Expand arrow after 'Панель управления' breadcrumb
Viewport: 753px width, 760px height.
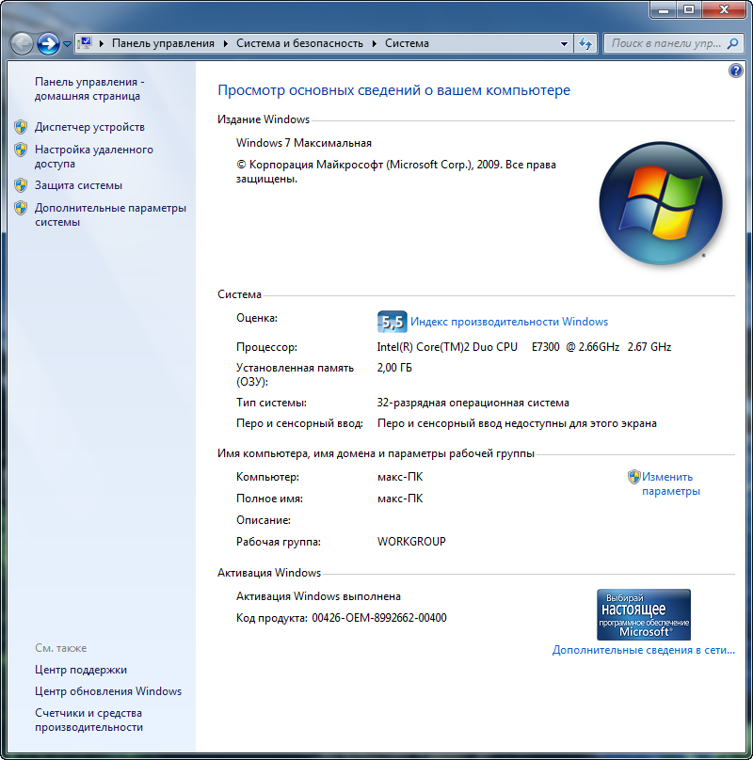[226, 43]
